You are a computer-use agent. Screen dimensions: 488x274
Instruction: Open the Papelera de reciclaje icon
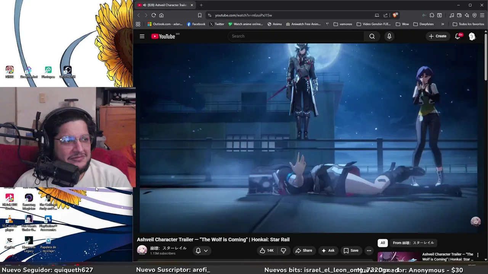coord(48,245)
